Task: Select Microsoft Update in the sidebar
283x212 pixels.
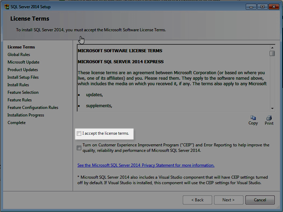Action: (x=23, y=62)
